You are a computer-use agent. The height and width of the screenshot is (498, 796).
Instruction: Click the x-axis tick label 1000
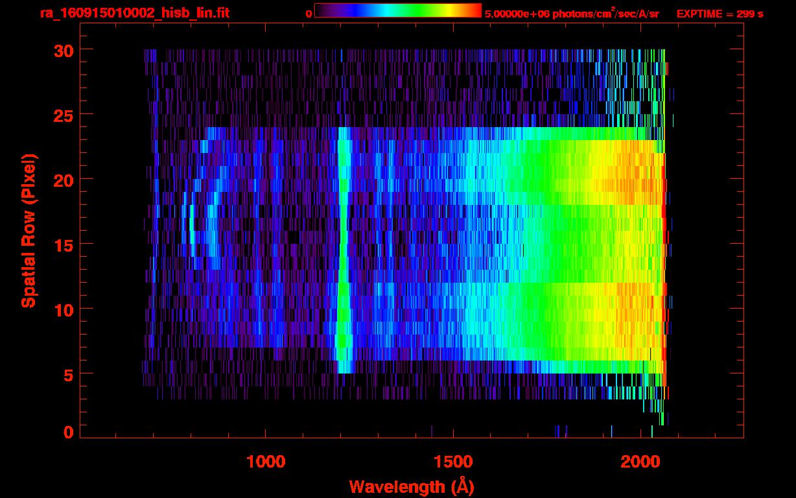click(x=266, y=462)
